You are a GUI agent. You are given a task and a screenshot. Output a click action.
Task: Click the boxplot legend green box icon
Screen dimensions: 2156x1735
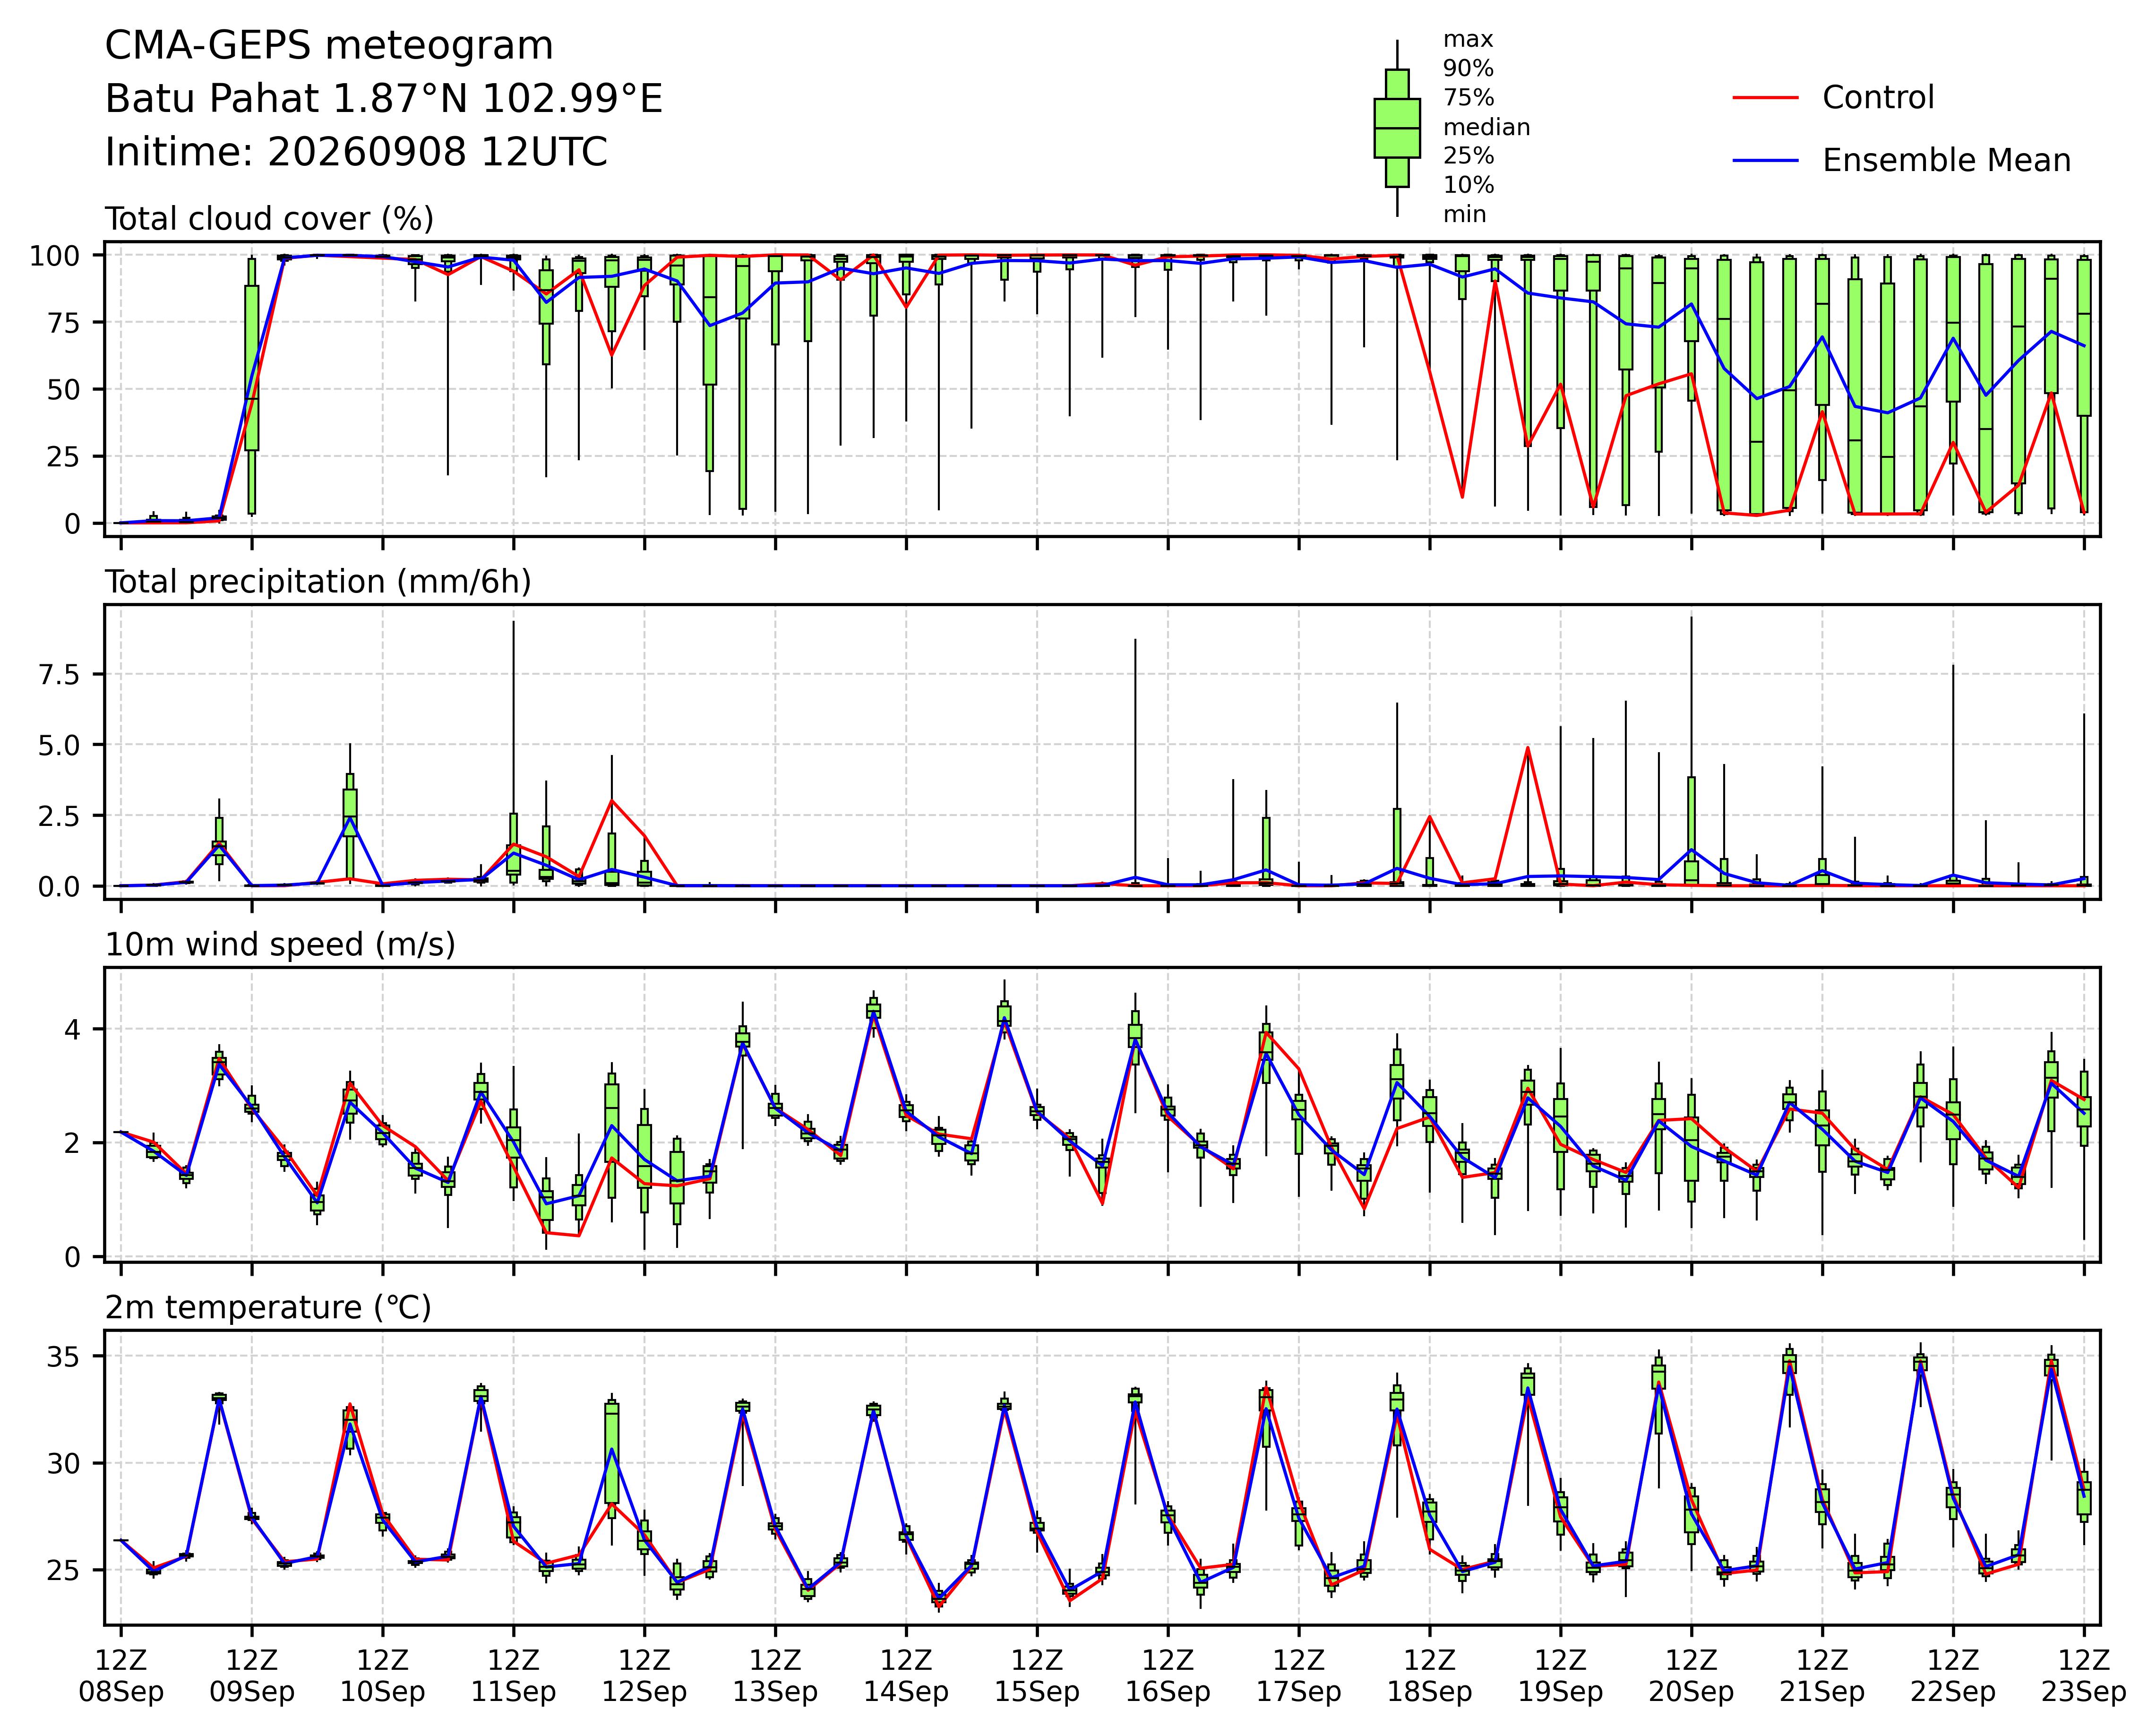point(1397,128)
